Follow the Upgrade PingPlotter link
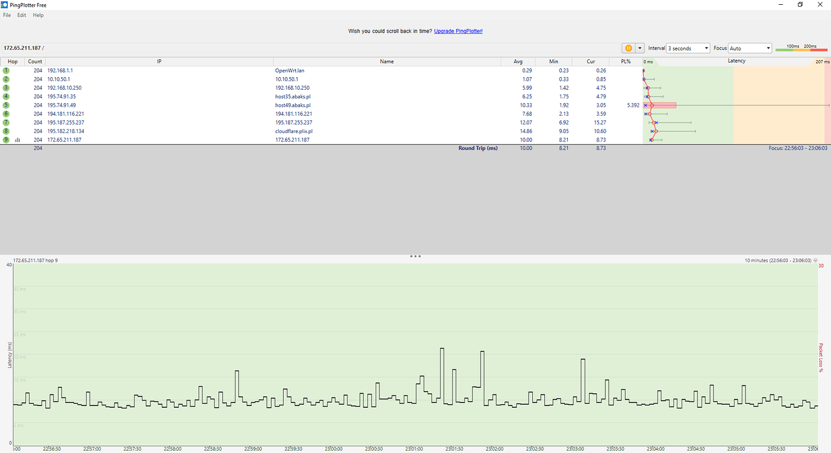 458,31
